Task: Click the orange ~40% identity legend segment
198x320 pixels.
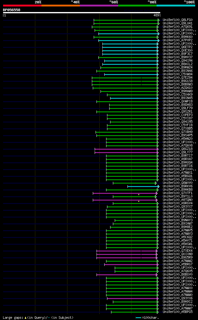Action: tap(61, 6)
